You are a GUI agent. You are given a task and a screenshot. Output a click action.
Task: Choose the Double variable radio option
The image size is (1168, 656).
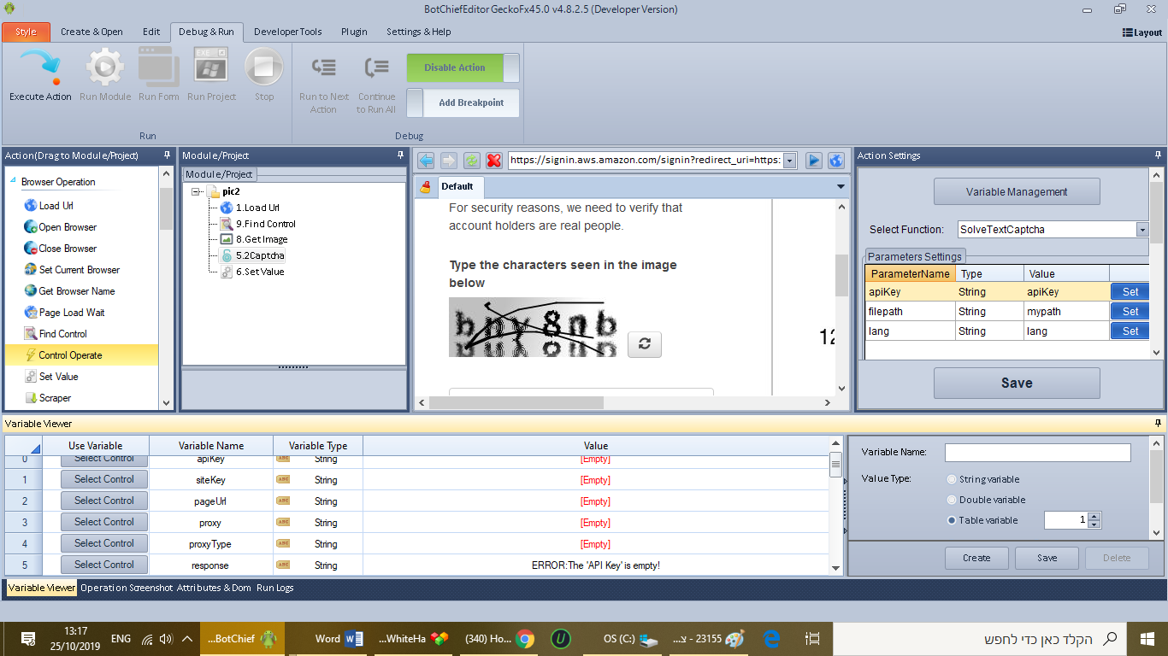point(953,500)
